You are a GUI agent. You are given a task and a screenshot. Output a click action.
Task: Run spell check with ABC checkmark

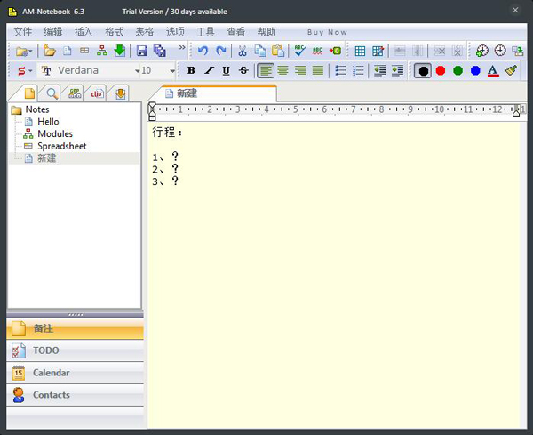pyautogui.click(x=299, y=51)
